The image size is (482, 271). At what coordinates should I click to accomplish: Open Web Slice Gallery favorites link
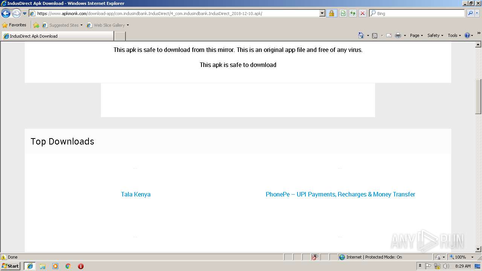pyautogui.click(x=108, y=25)
